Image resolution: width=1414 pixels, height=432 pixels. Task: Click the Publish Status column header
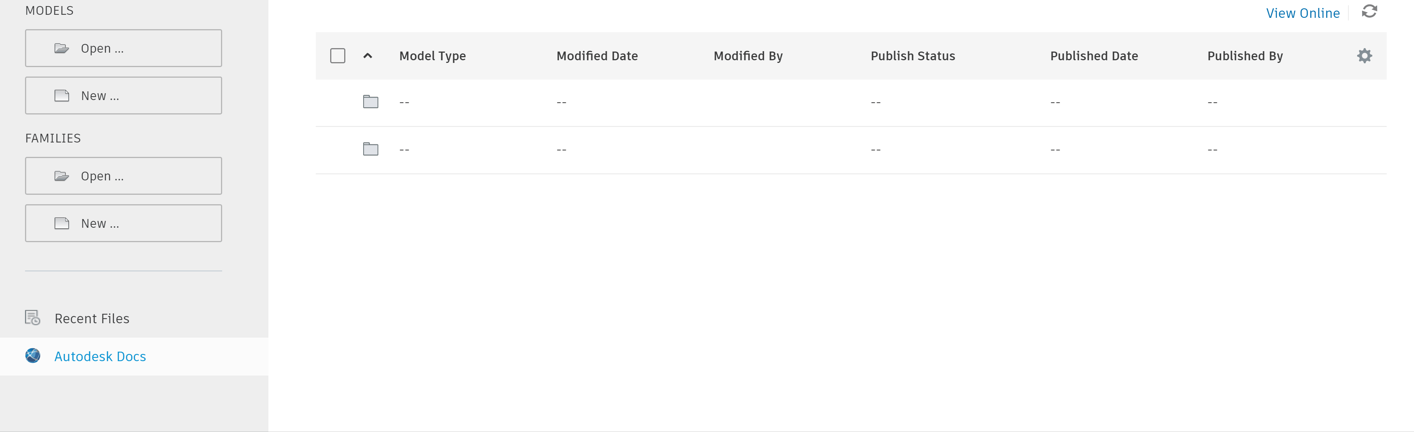(x=912, y=56)
